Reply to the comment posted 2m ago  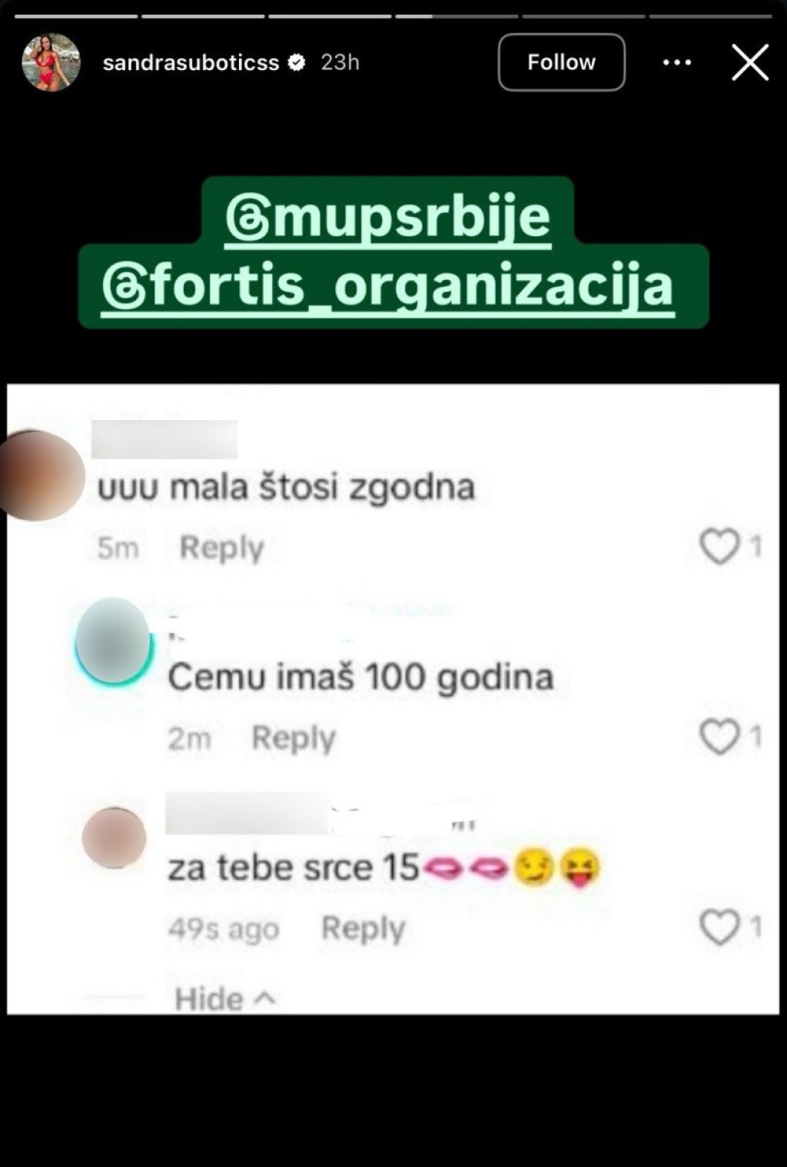(294, 738)
